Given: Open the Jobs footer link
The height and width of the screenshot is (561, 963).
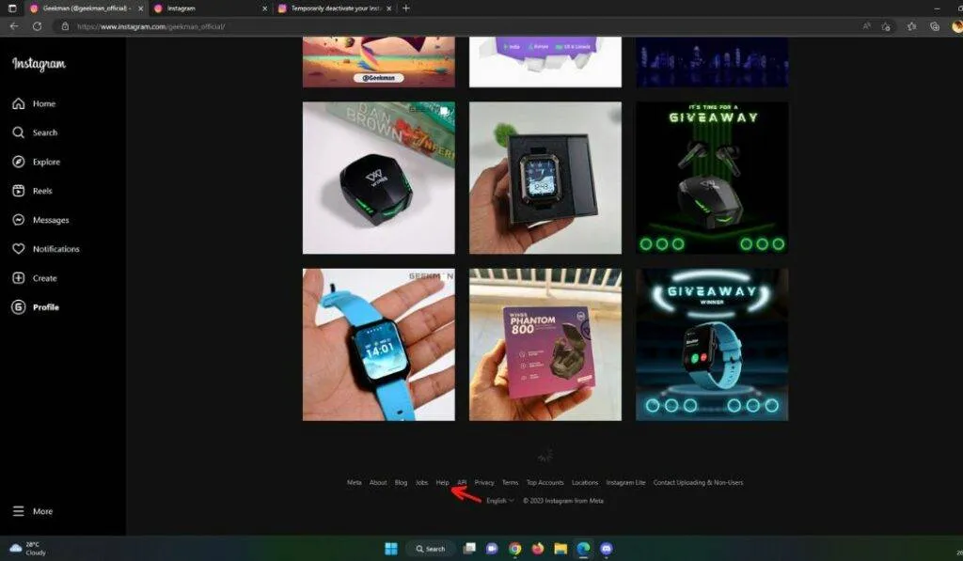Looking at the screenshot, I should [x=422, y=482].
